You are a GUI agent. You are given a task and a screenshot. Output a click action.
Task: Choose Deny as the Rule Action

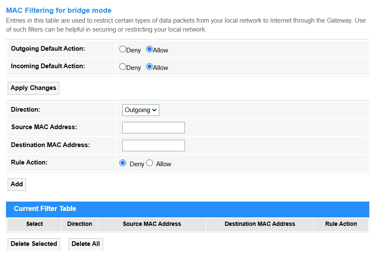coord(123,163)
